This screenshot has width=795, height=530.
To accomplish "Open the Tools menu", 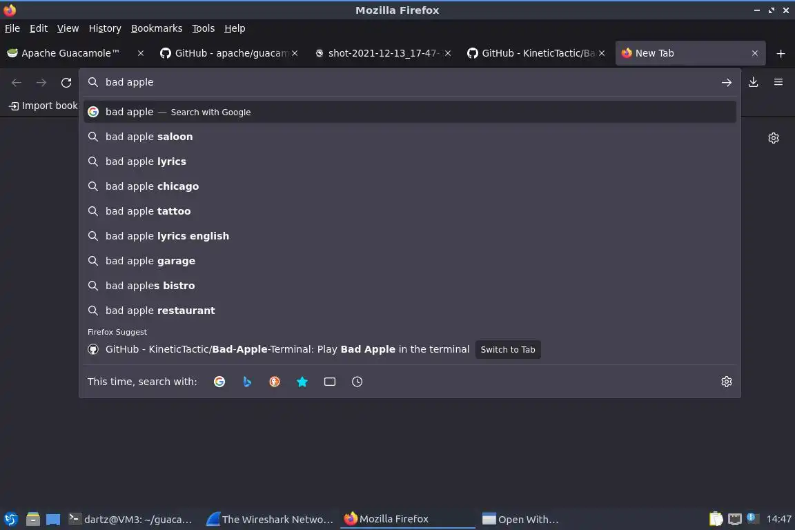I will click(204, 28).
